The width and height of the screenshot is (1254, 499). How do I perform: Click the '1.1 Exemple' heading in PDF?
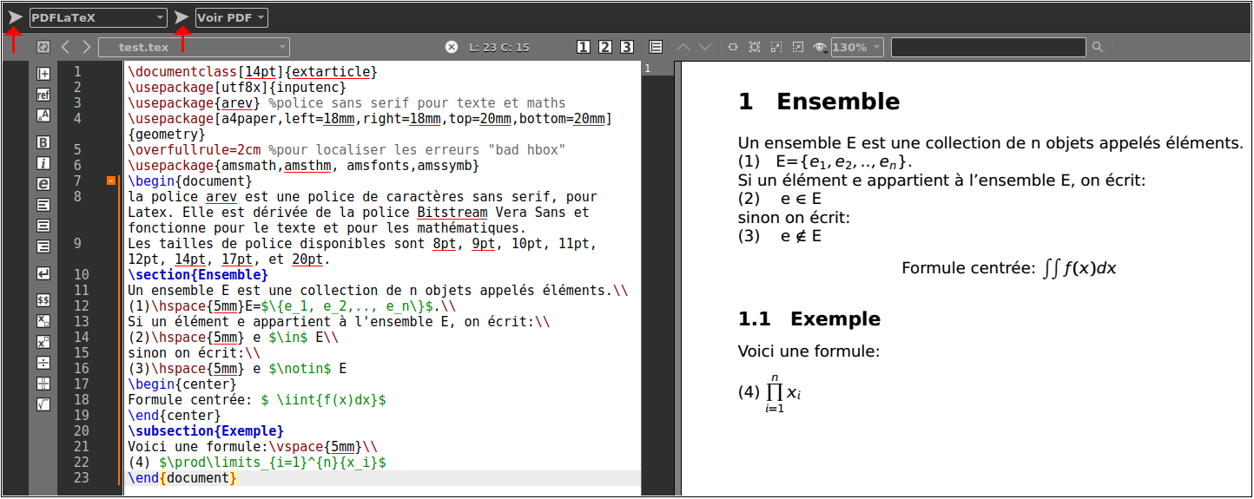[809, 319]
